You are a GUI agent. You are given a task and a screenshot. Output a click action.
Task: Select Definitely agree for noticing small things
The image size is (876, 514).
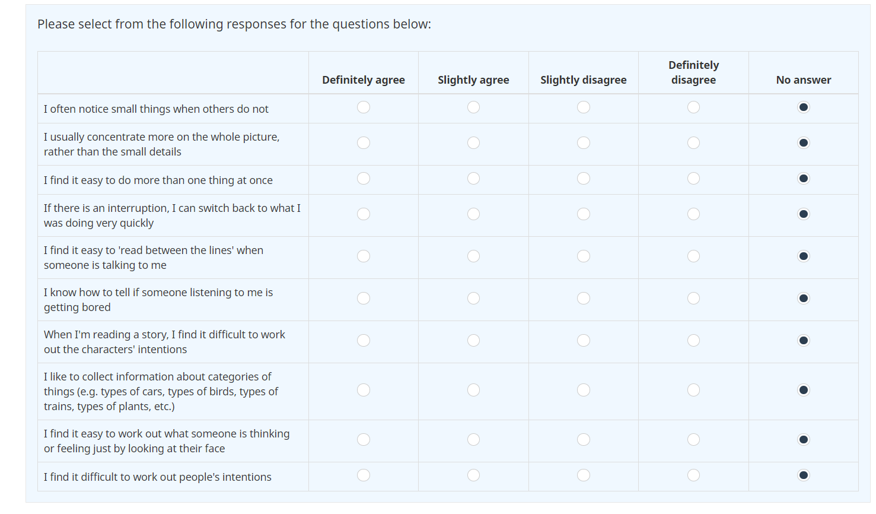pyautogui.click(x=364, y=107)
